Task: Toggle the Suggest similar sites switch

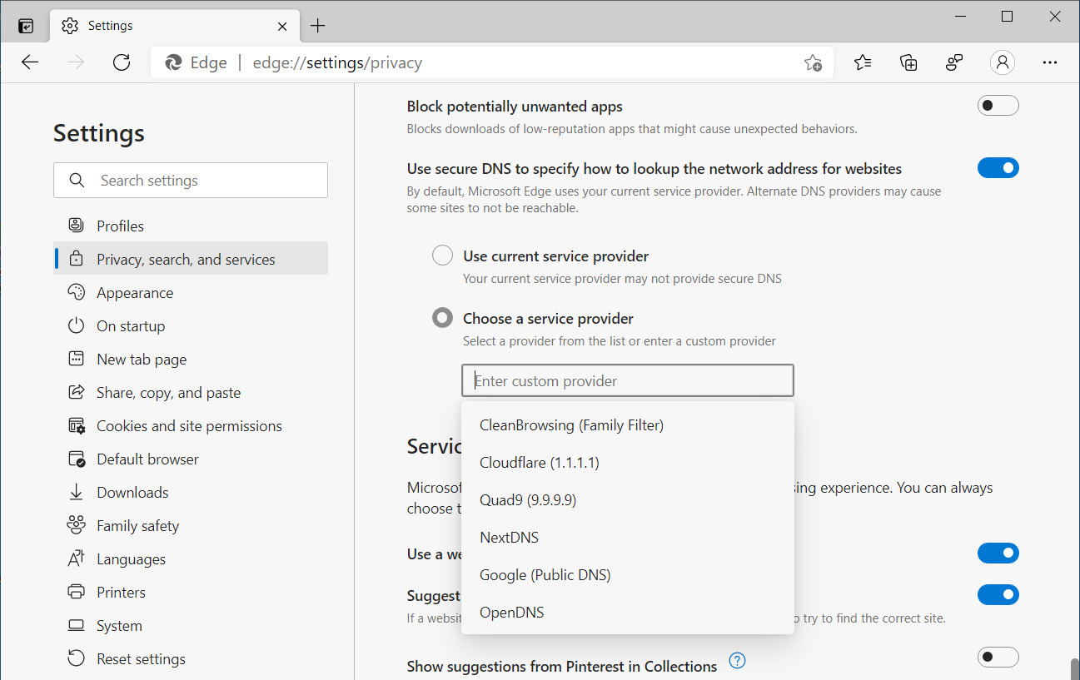Action: [998, 595]
